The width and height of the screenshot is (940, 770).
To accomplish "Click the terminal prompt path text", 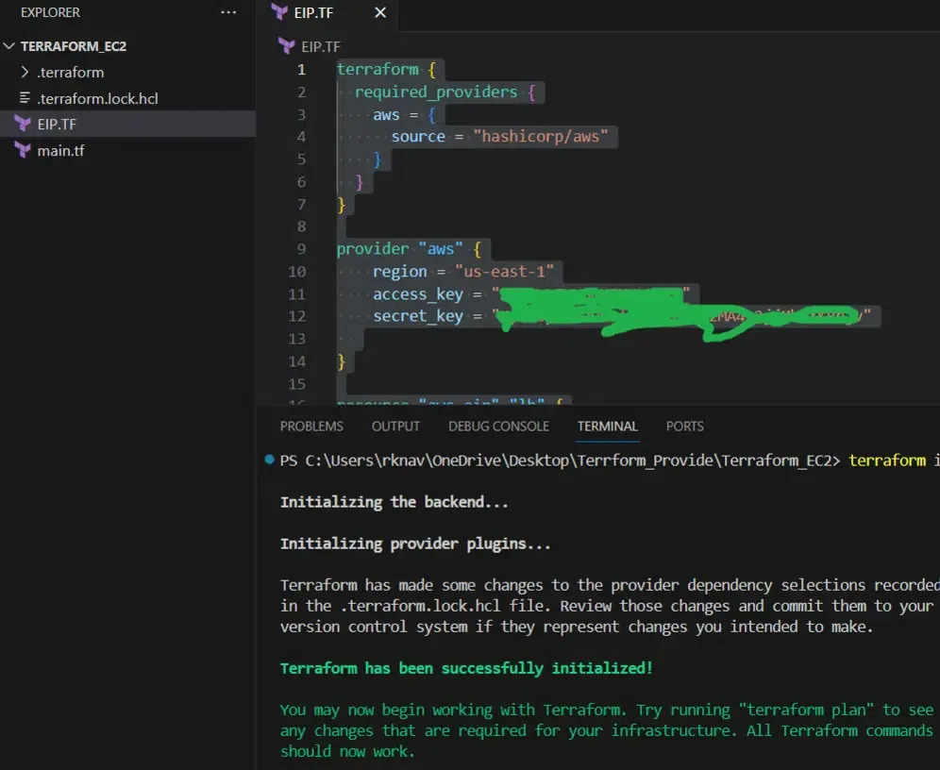I will pos(560,460).
